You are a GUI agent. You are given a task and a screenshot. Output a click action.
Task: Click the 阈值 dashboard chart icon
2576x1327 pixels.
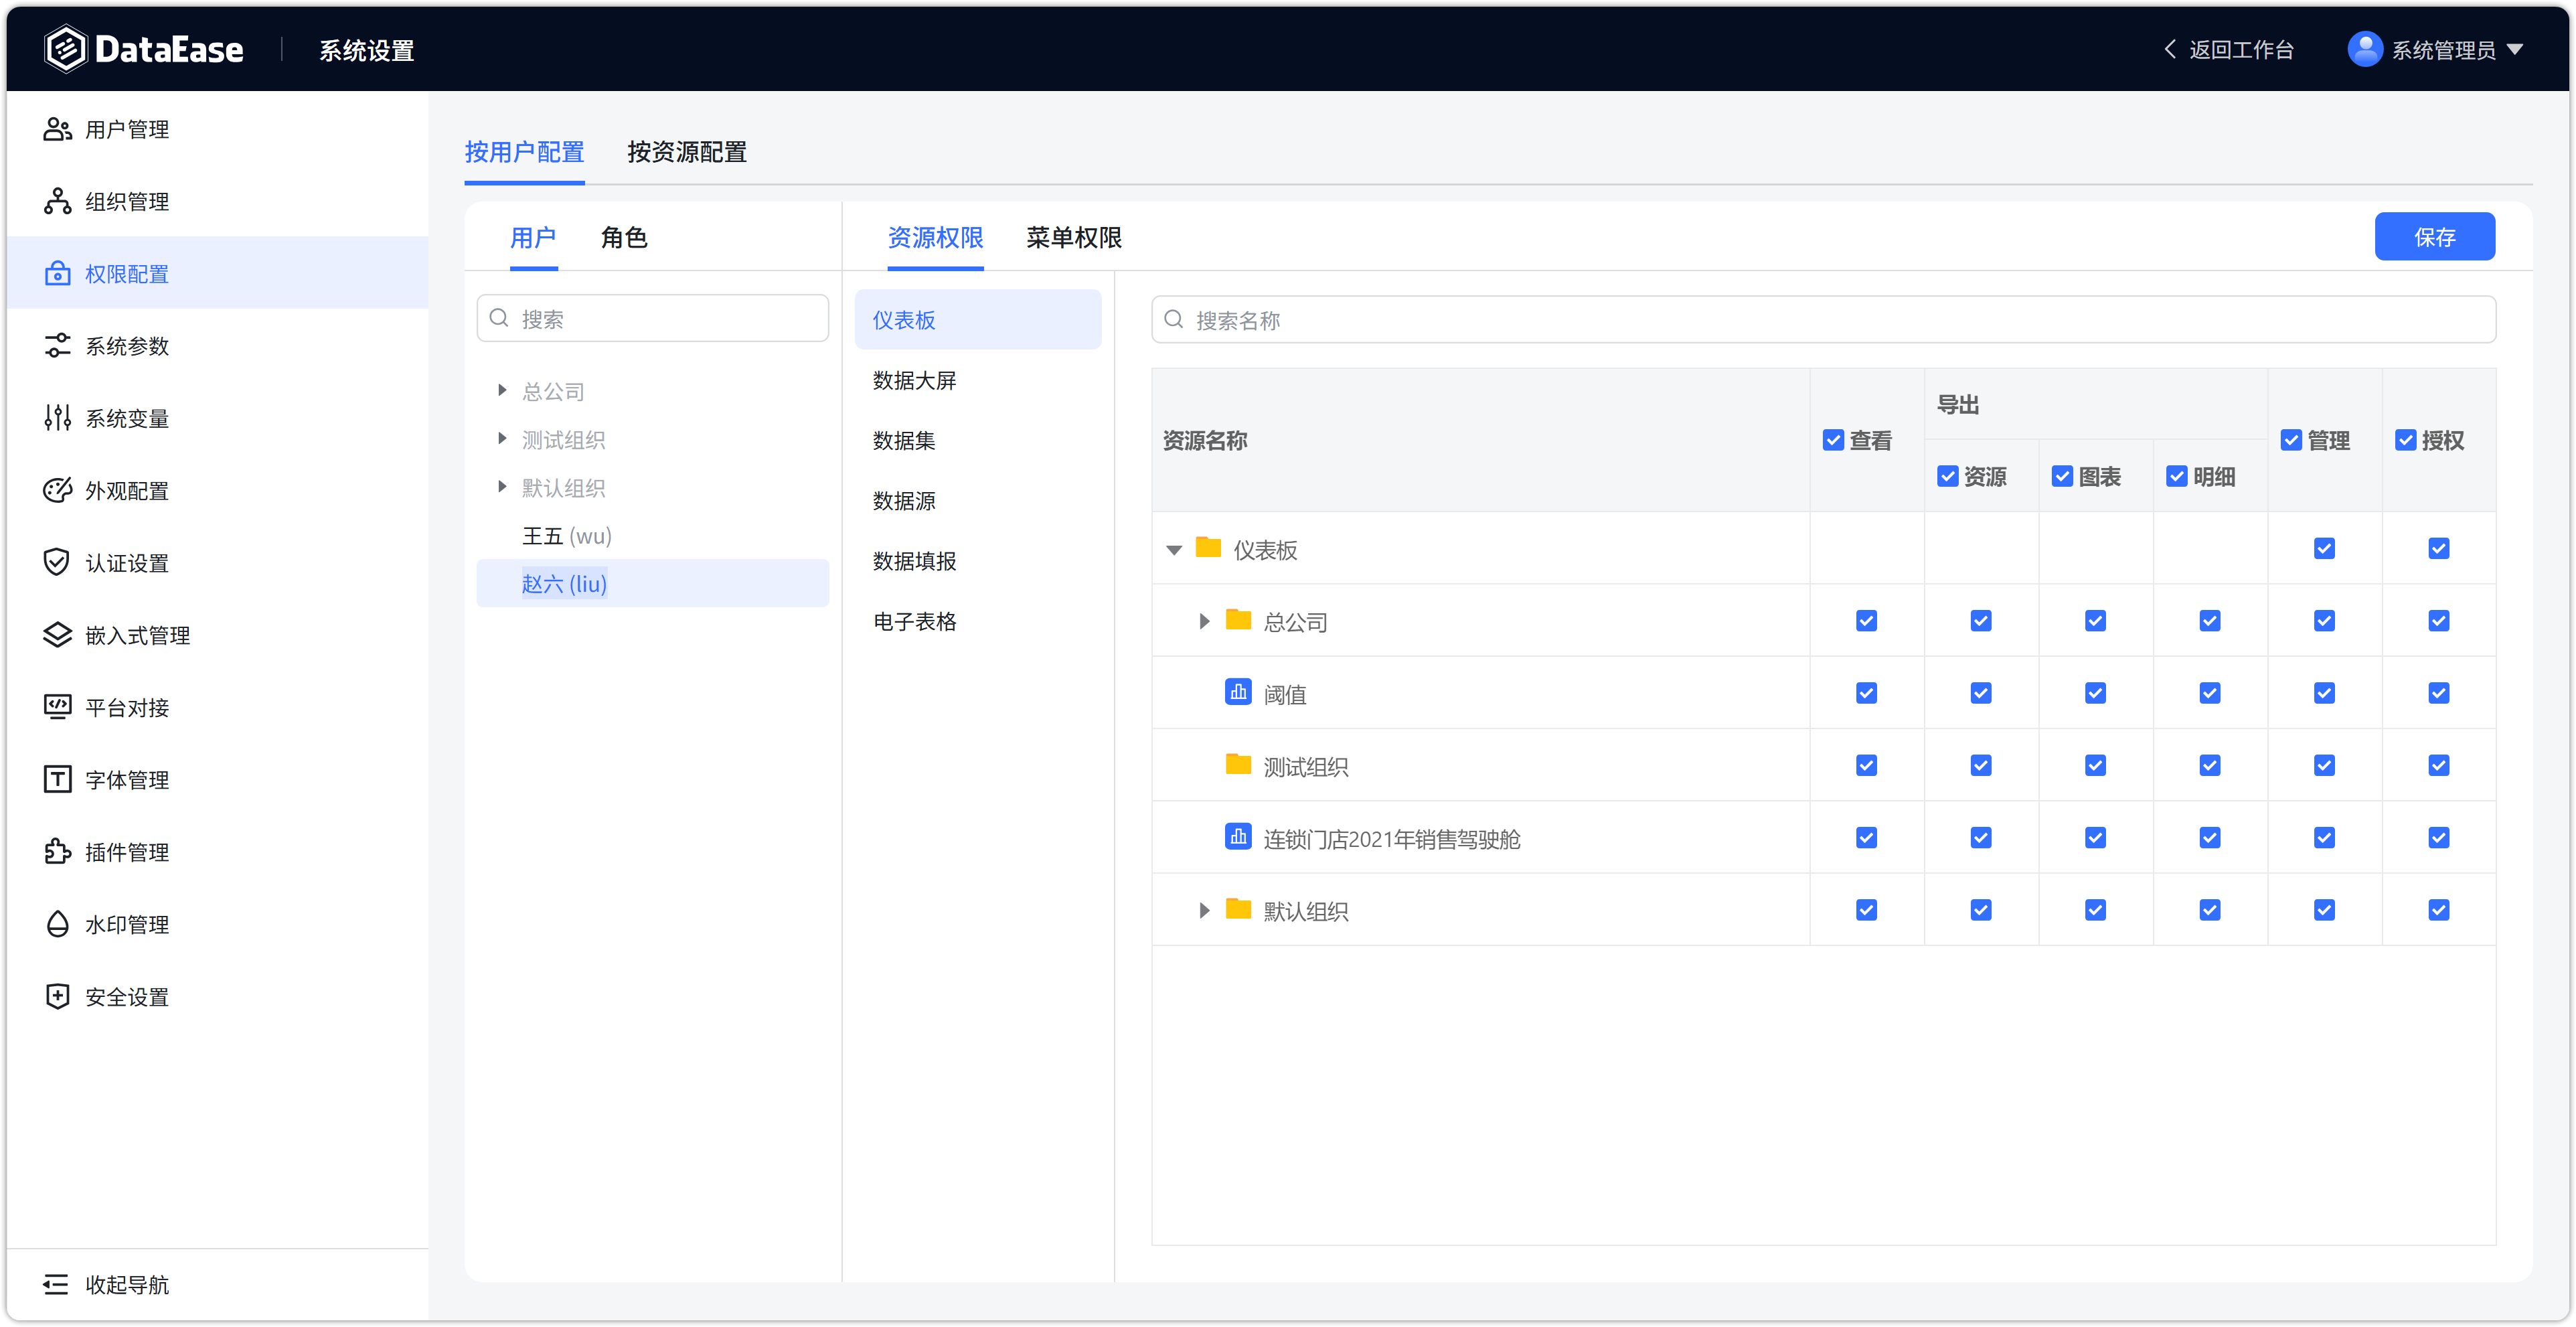[1238, 692]
